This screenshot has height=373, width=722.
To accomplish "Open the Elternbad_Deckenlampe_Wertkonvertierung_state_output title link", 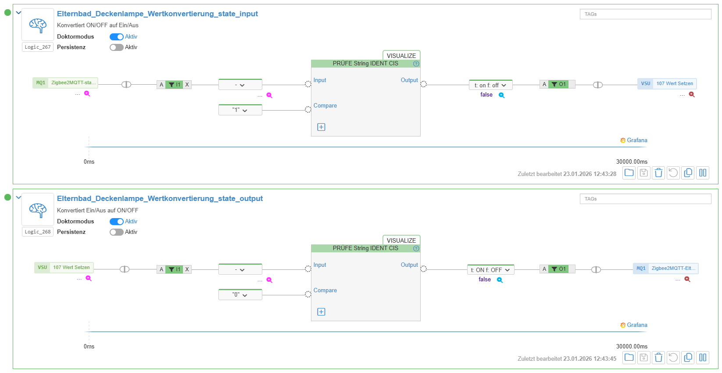I will click(160, 199).
